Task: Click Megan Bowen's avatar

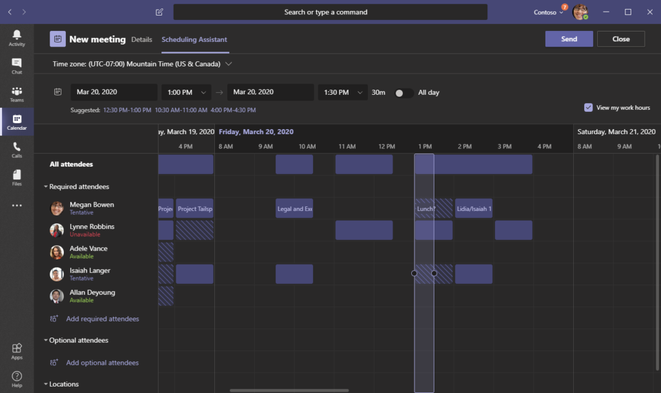Action: 57,208
